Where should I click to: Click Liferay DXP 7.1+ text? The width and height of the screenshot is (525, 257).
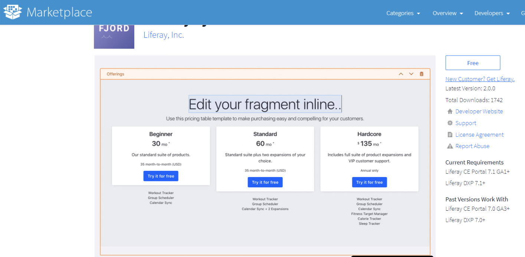(465, 183)
